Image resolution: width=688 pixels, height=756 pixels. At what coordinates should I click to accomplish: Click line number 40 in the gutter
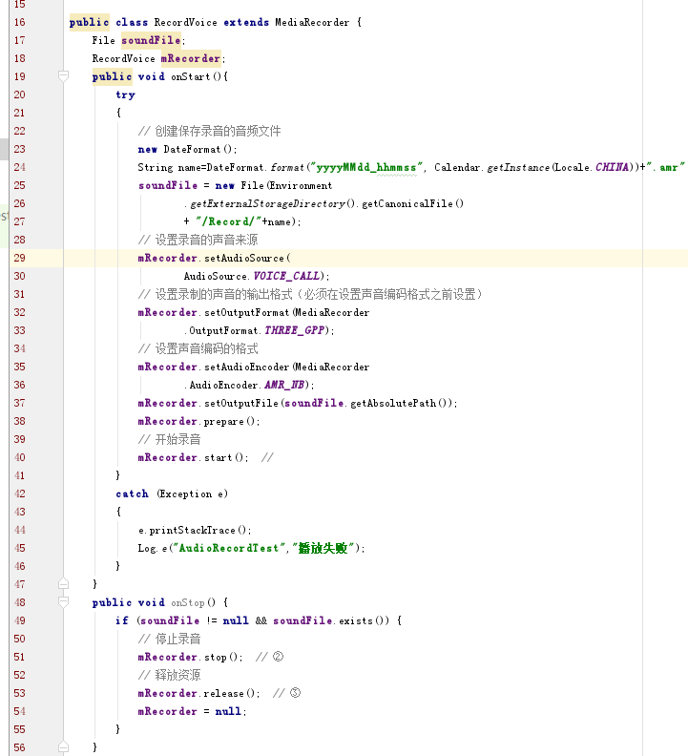20,457
